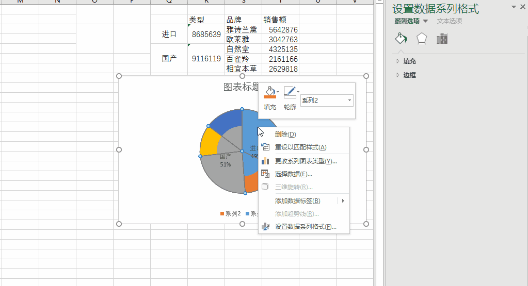Image resolution: width=528 pixels, height=286 pixels.
Task: Click the reset-to-match-style icon
Action: (x=265, y=147)
